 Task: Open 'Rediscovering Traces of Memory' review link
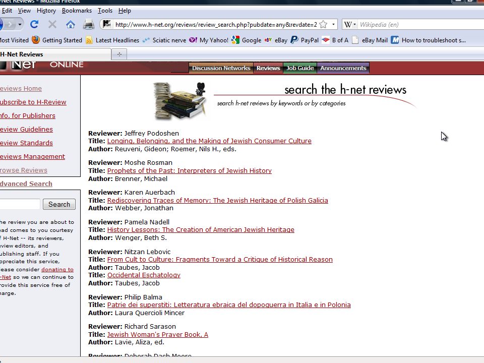218,200
